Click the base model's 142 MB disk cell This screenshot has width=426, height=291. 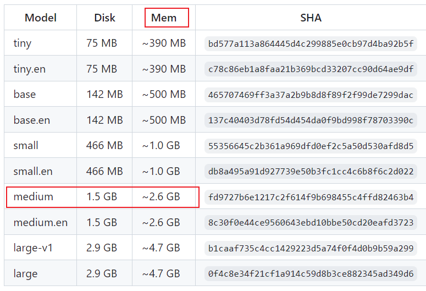pos(104,95)
